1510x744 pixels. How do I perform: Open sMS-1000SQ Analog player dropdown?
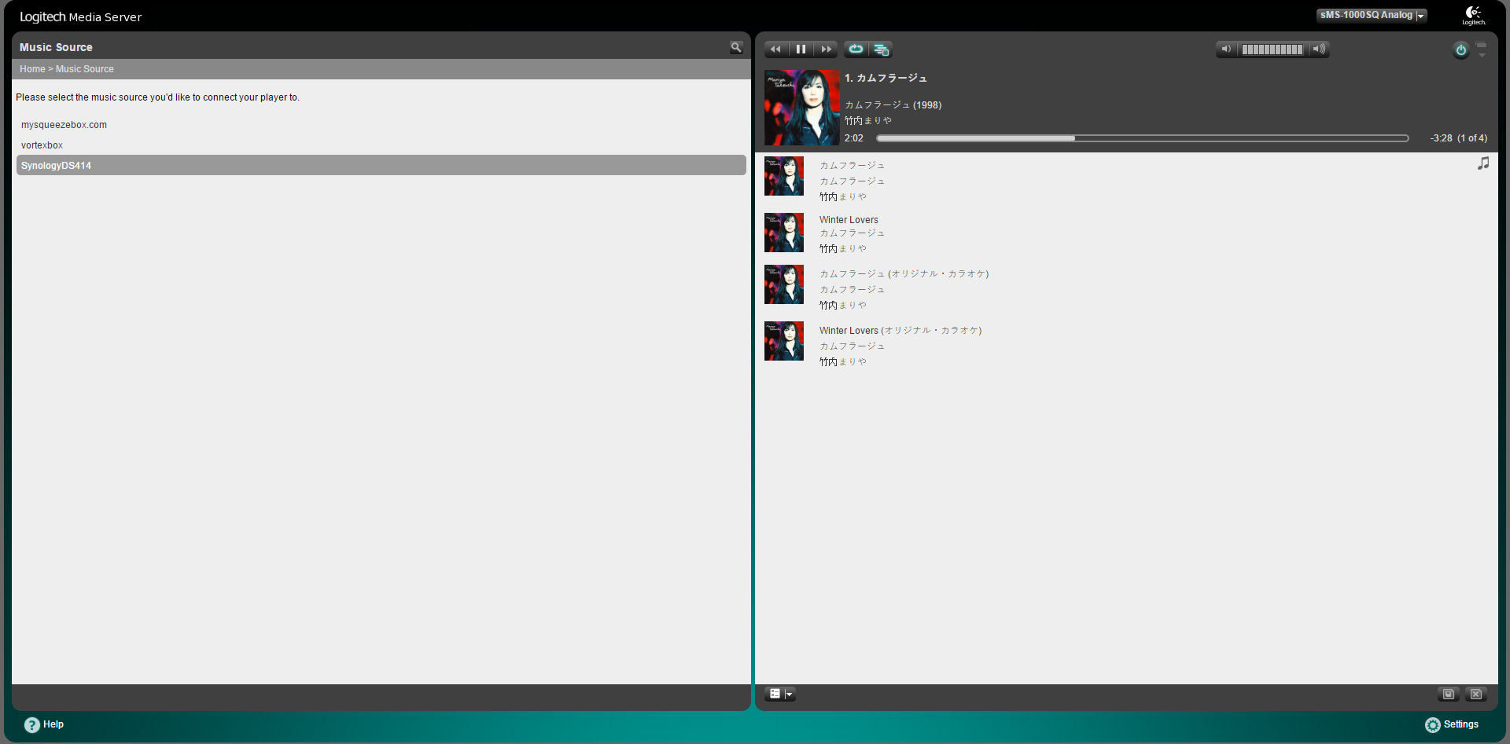1372,15
